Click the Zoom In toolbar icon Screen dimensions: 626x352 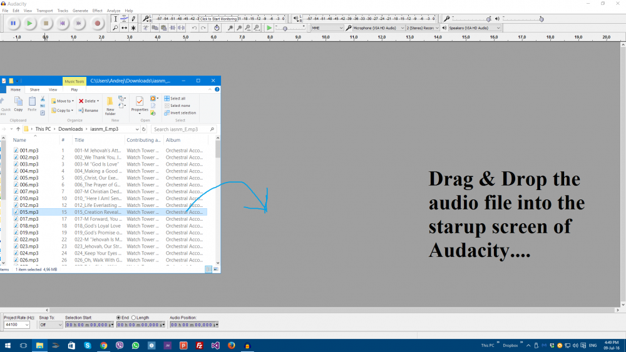point(230,28)
